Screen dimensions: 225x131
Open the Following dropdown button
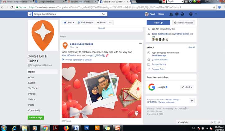[x=85, y=23]
